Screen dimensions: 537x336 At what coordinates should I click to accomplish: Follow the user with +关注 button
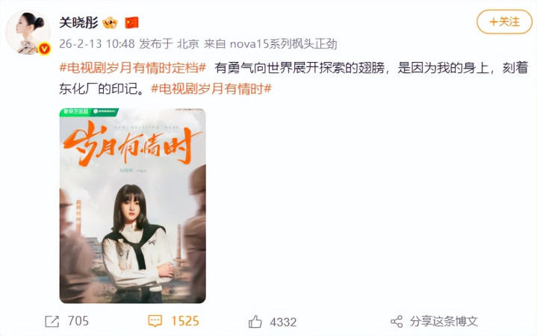pos(504,22)
